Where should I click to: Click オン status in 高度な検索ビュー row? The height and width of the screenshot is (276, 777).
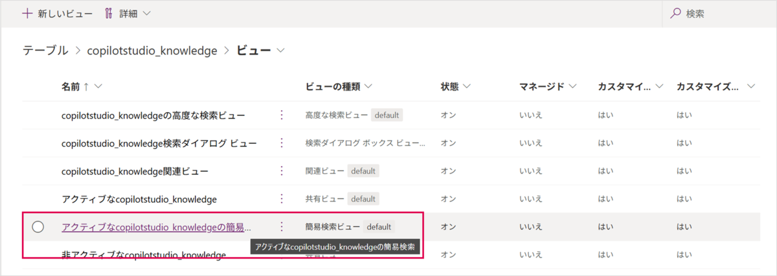(448, 115)
